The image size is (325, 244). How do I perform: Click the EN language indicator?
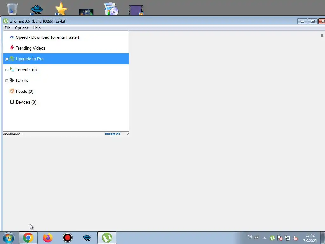(x=249, y=237)
